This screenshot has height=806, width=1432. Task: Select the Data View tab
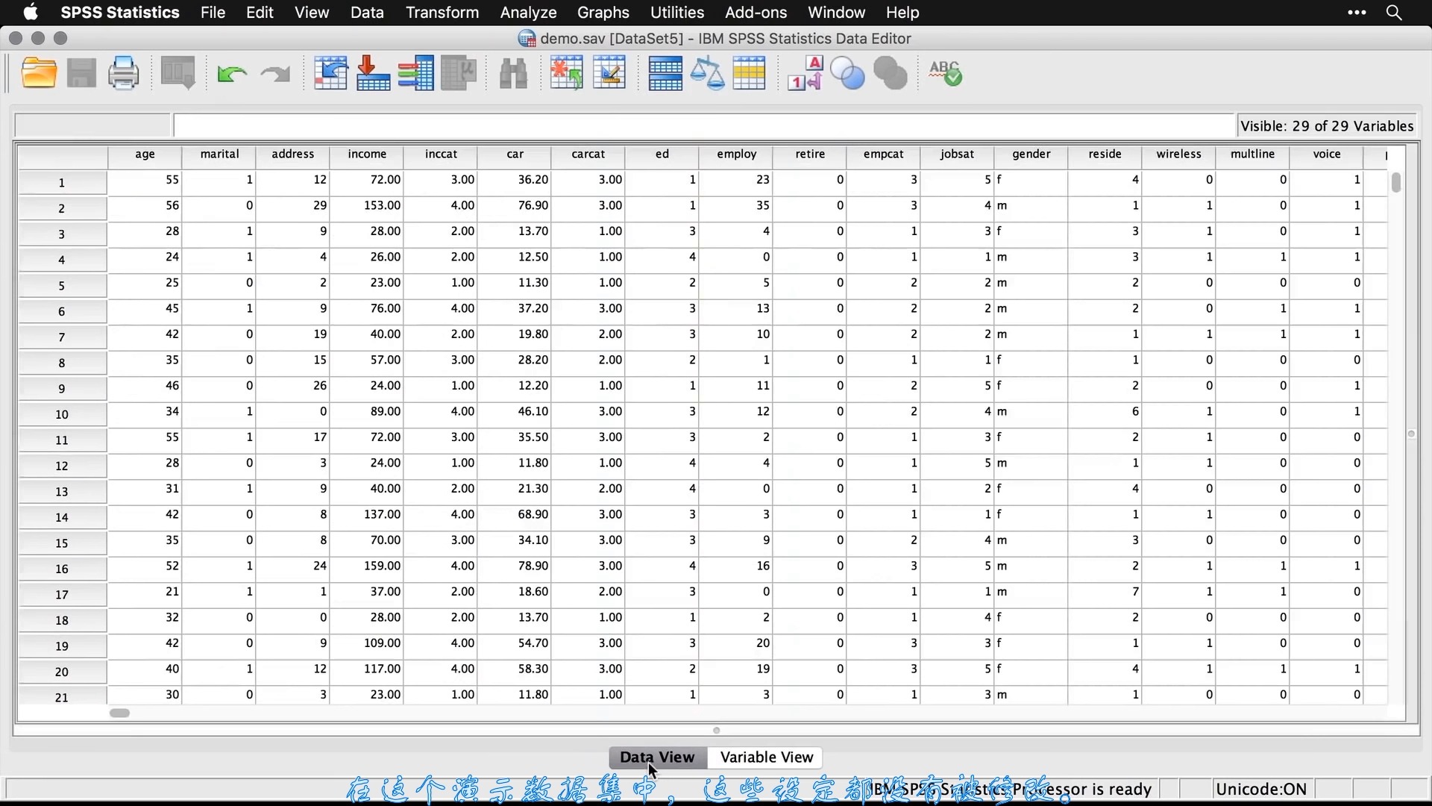657,757
